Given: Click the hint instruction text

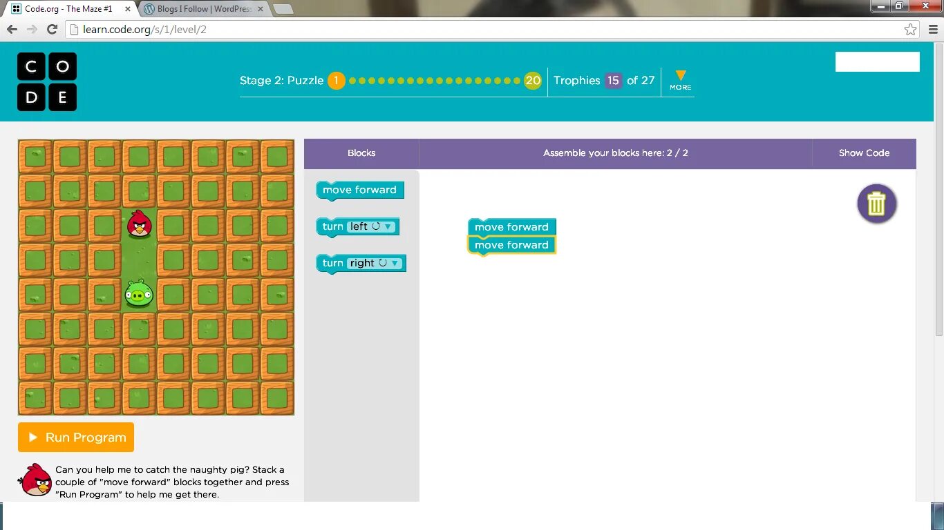Looking at the screenshot, I should tap(172, 482).
